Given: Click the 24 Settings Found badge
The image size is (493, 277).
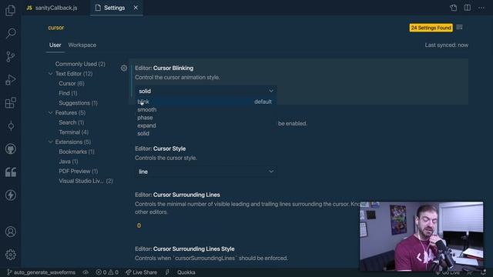Looking at the screenshot, I should pos(431,28).
